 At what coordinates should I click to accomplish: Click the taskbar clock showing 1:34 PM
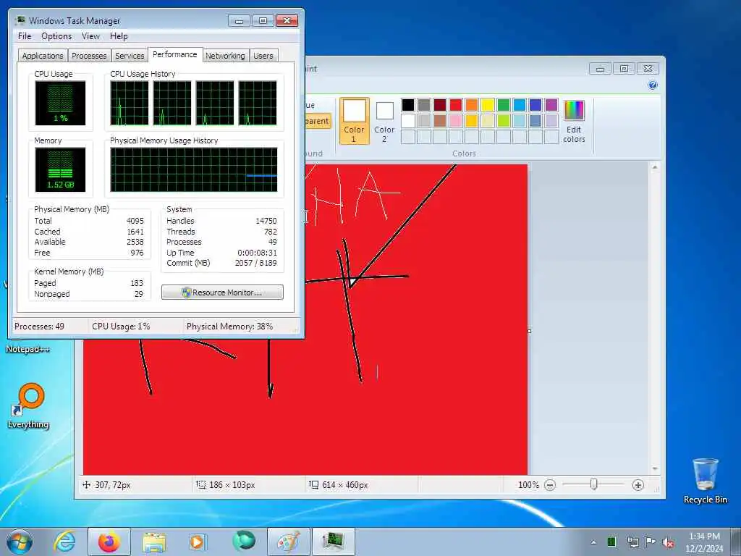(704, 542)
